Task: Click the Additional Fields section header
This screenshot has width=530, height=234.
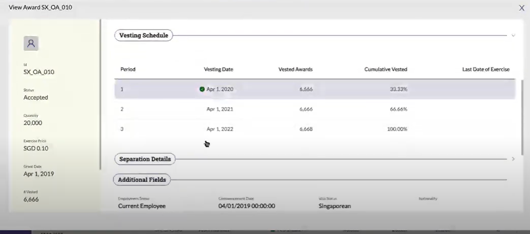Action: point(142,180)
